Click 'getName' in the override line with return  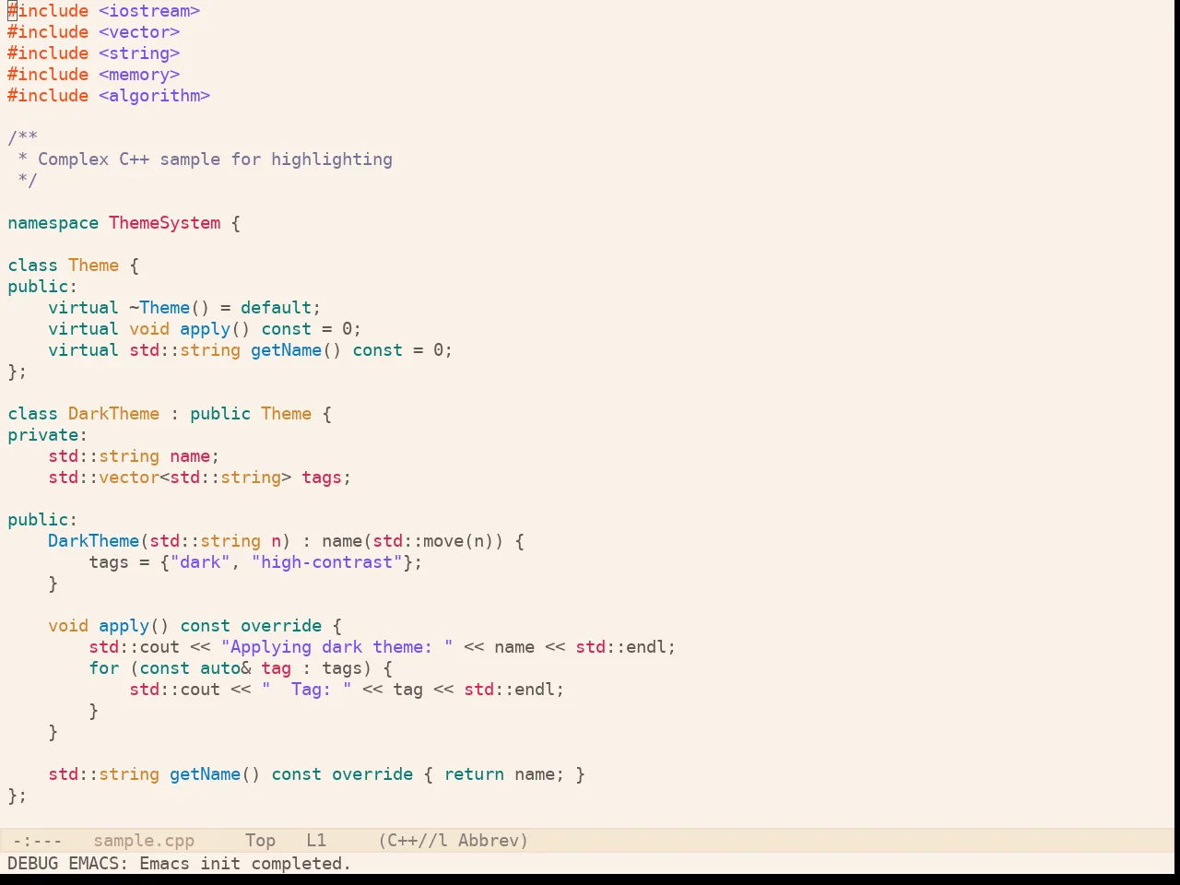coord(205,774)
